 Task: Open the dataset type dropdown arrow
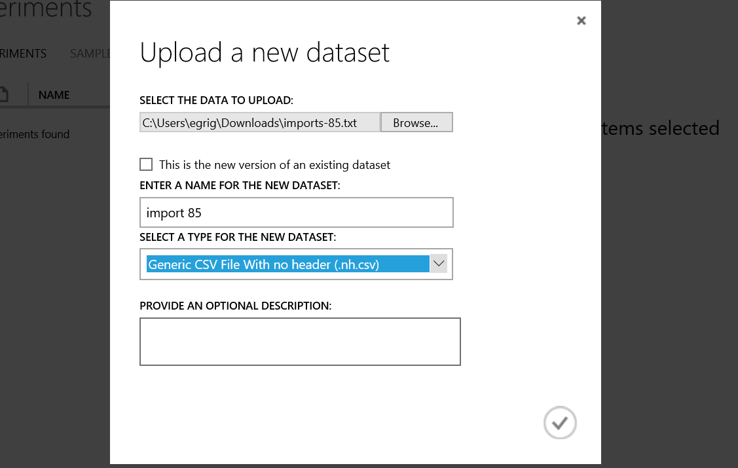[x=439, y=264]
